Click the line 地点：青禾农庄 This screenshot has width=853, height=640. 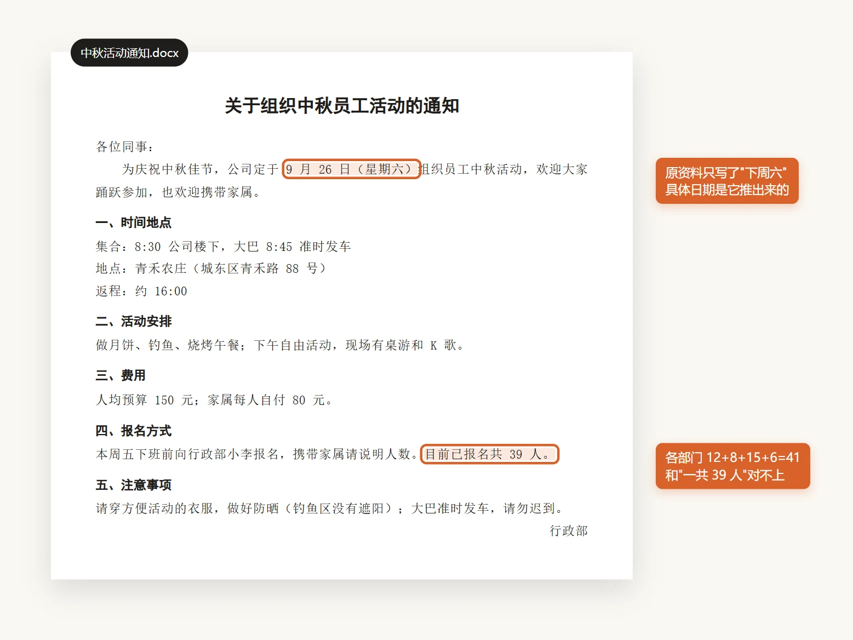[211, 268]
